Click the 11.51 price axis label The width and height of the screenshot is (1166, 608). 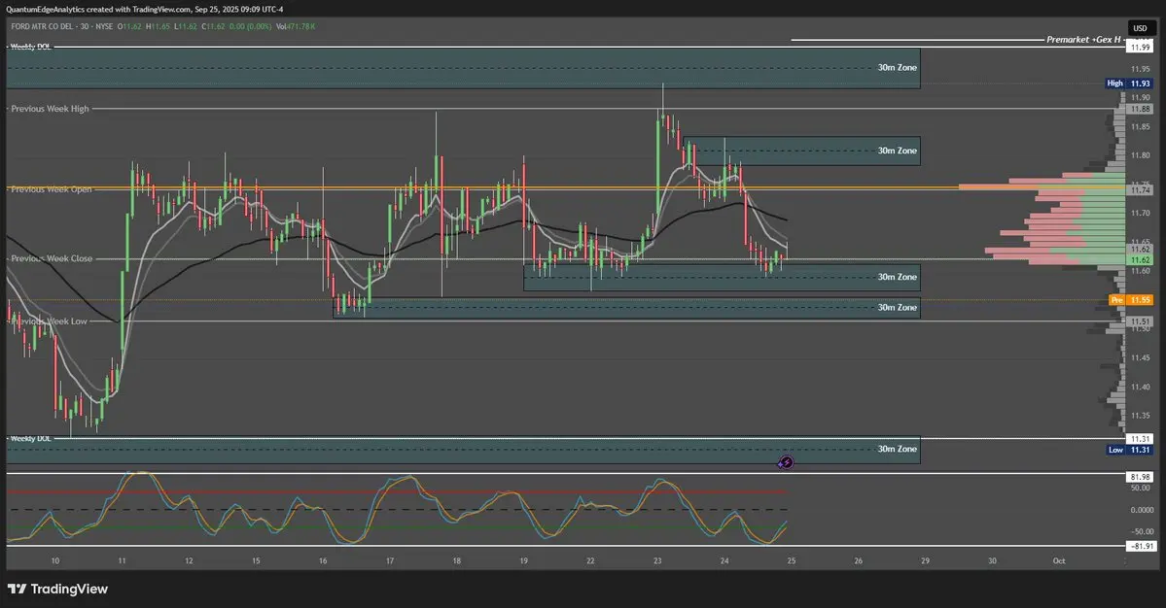pos(1140,321)
